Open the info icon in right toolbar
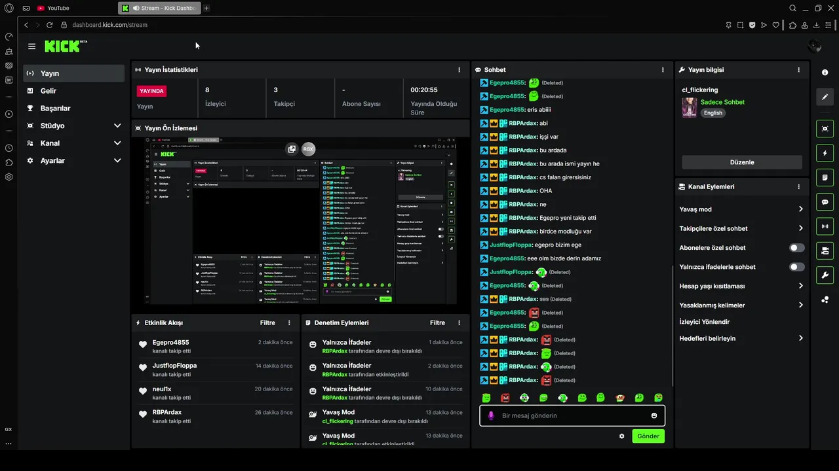Viewport: 839px width, 471px height. click(825, 73)
